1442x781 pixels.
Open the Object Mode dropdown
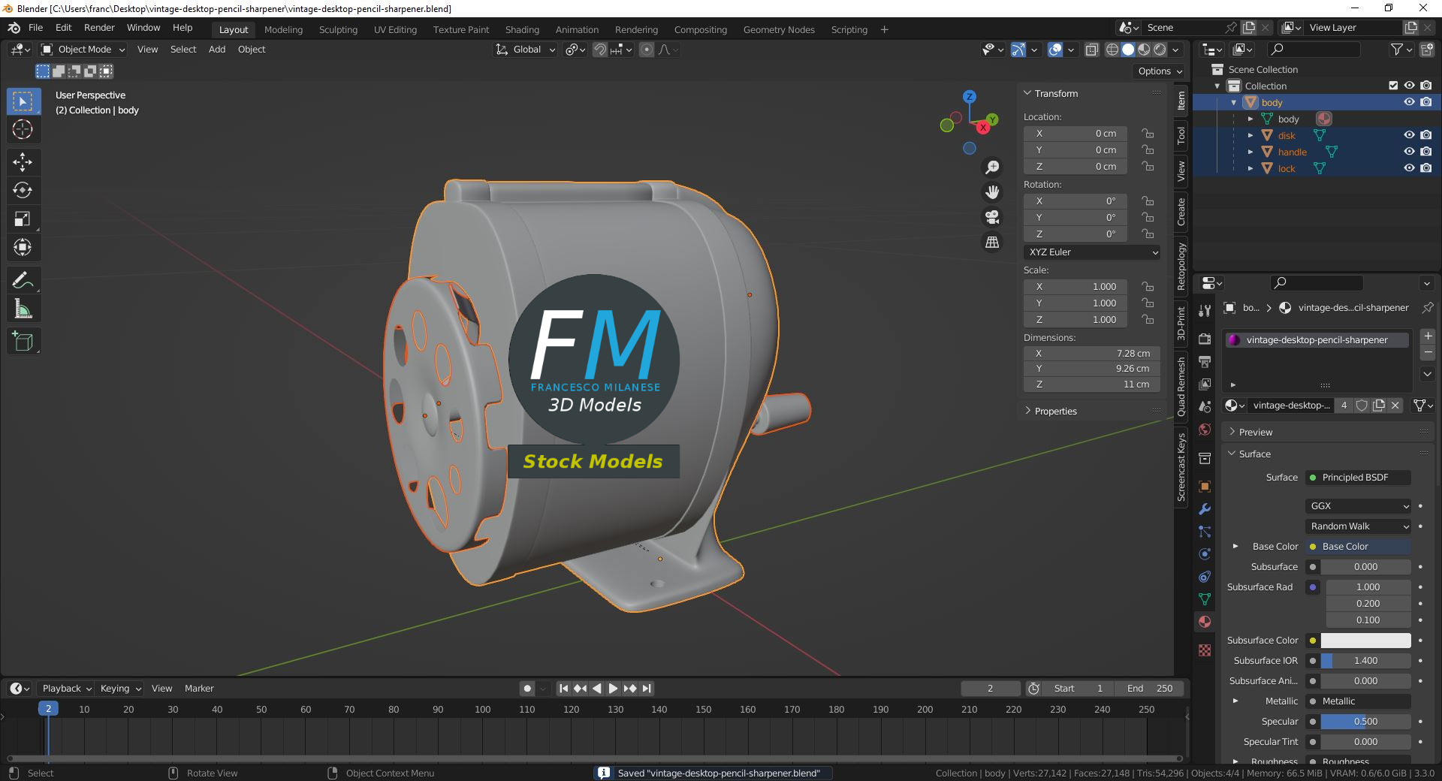pyautogui.click(x=83, y=50)
